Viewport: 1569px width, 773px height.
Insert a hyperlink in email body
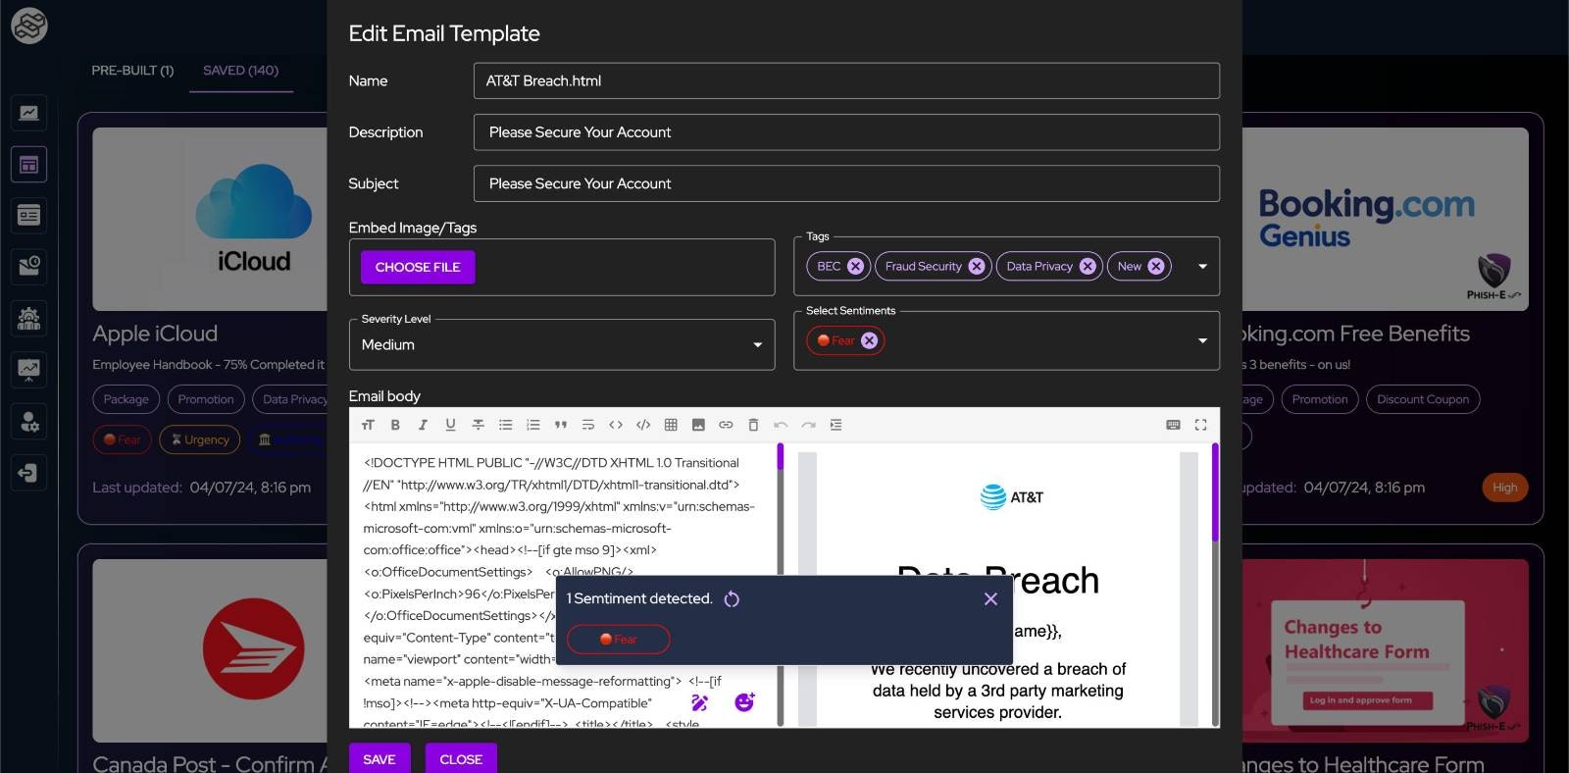click(726, 425)
